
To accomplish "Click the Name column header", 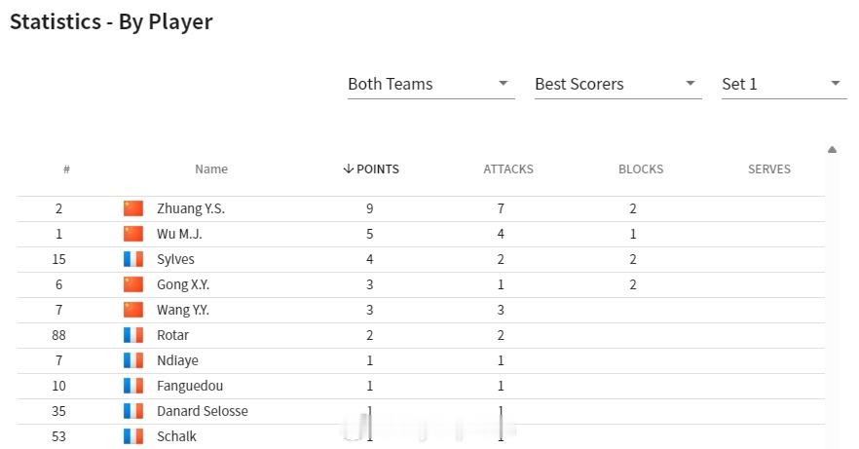I will pos(211,169).
